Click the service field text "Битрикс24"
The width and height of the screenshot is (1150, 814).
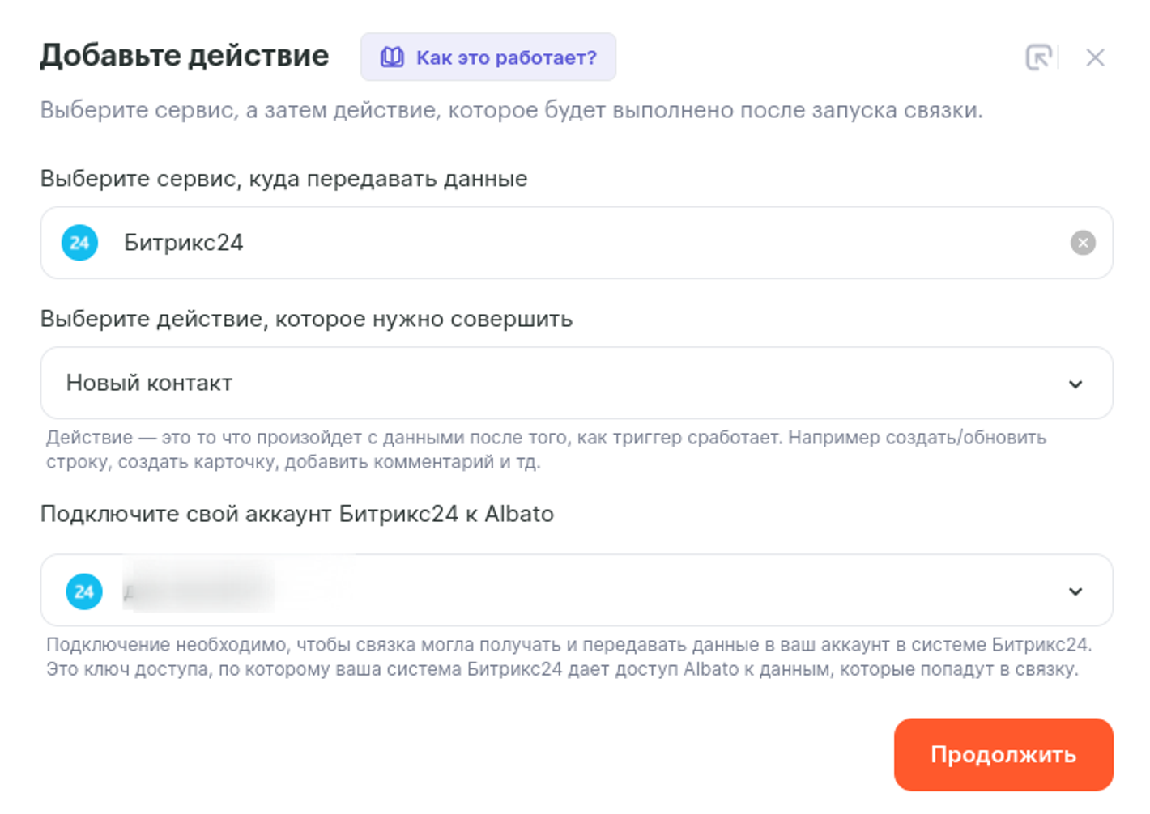(184, 243)
